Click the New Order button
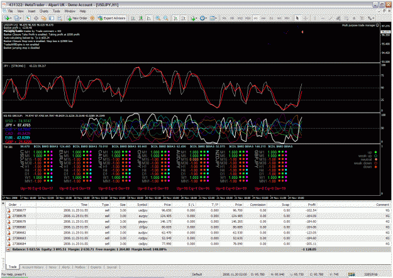The image size is (393, 278). [x=77, y=18]
